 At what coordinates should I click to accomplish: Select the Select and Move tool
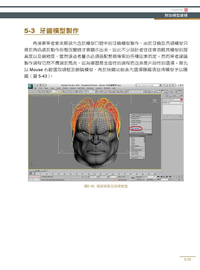coord(77,92)
